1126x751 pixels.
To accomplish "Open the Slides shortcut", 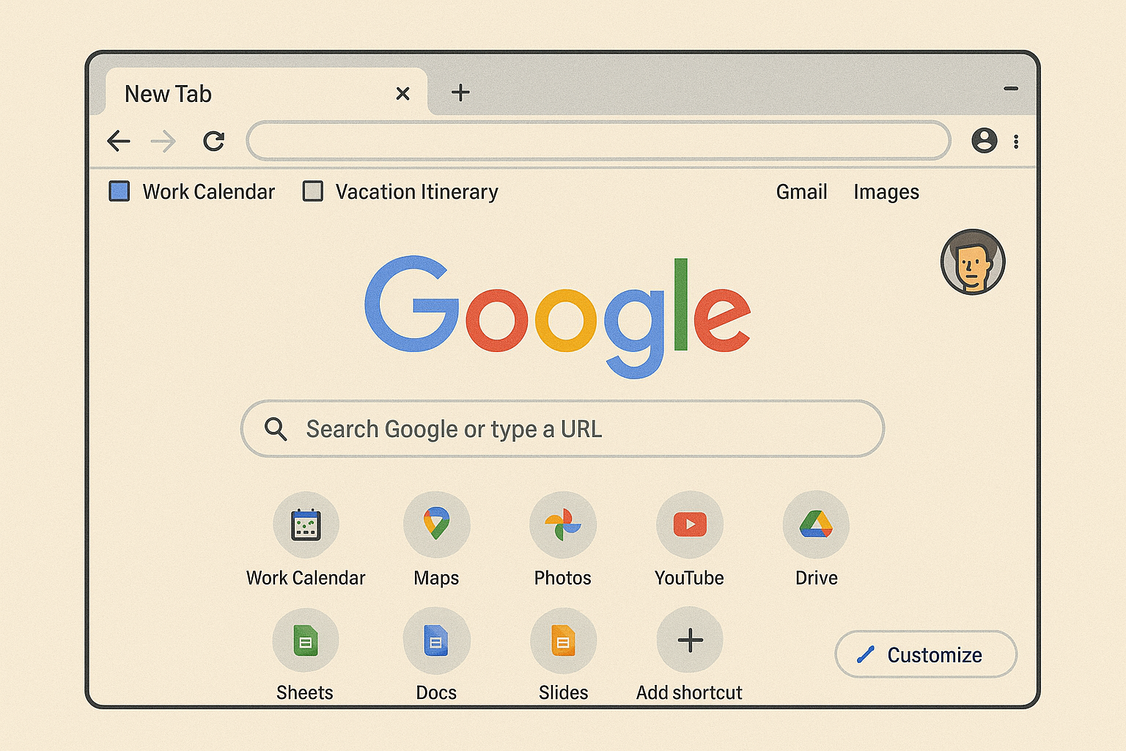I will [563, 640].
